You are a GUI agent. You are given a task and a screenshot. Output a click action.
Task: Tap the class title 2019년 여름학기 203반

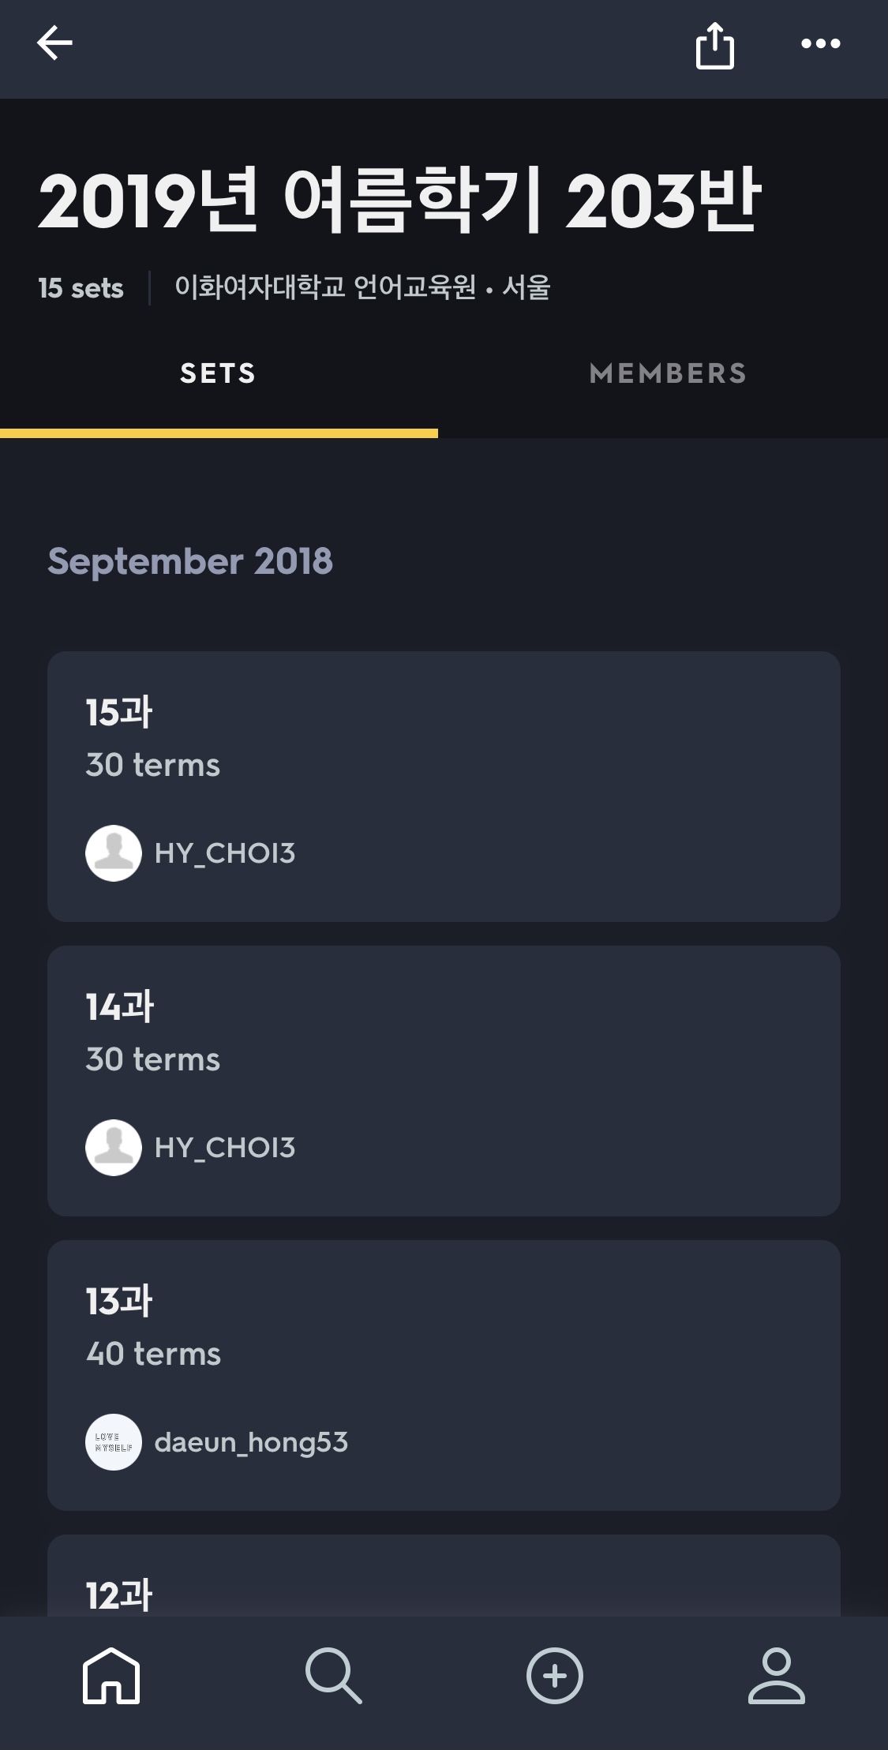pyautogui.click(x=399, y=201)
